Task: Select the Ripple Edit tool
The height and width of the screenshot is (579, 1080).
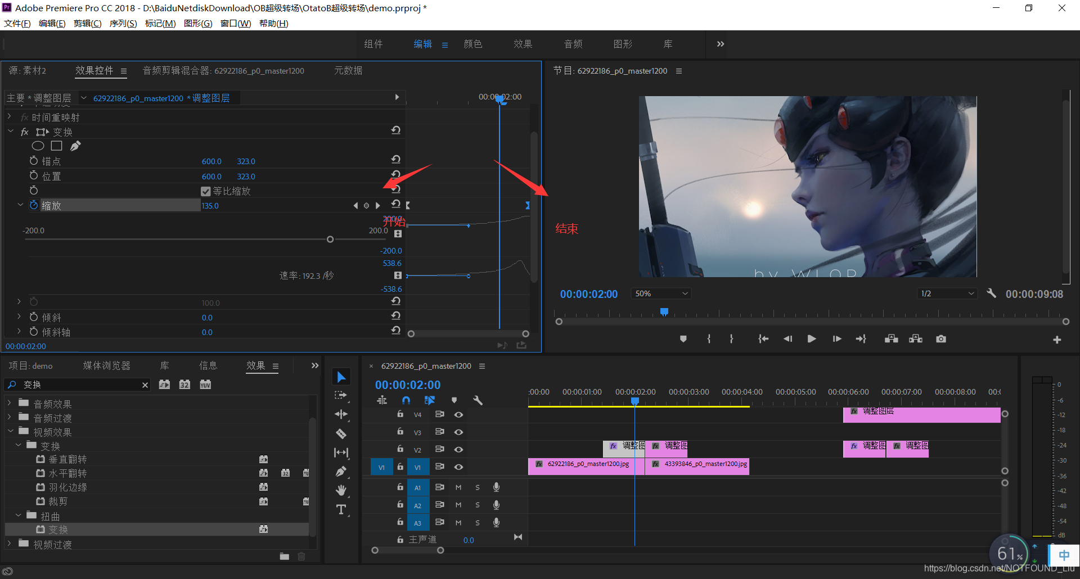Action: click(341, 415)
